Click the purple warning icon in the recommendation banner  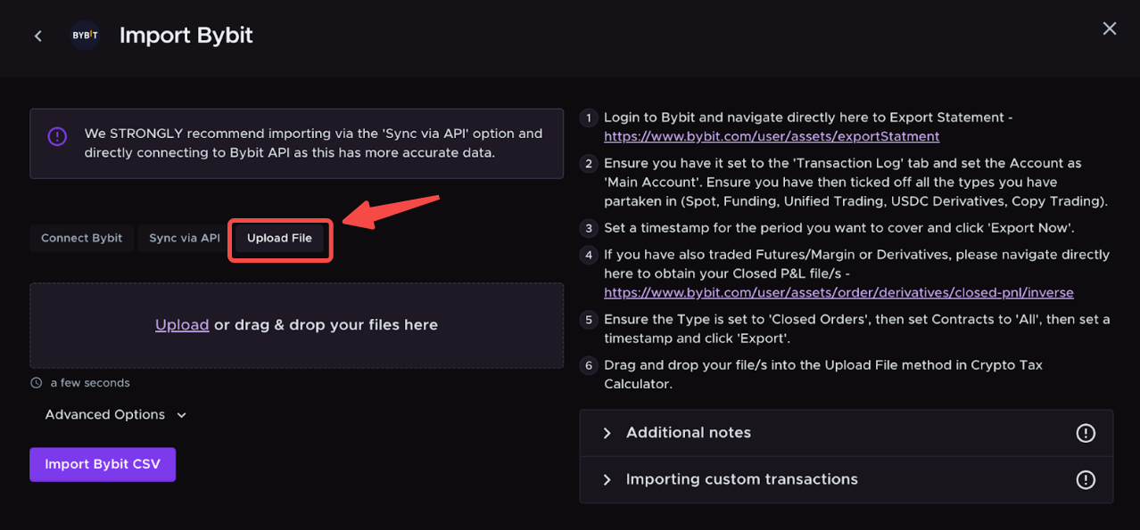point(57,136)
